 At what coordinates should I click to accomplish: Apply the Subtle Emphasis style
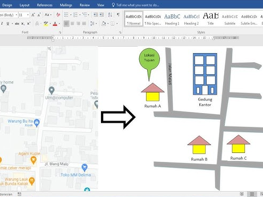pyautogui.click(x=249, y=19)
